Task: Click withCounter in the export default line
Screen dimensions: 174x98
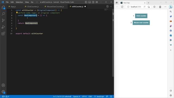Action: [x=37, y=33]
